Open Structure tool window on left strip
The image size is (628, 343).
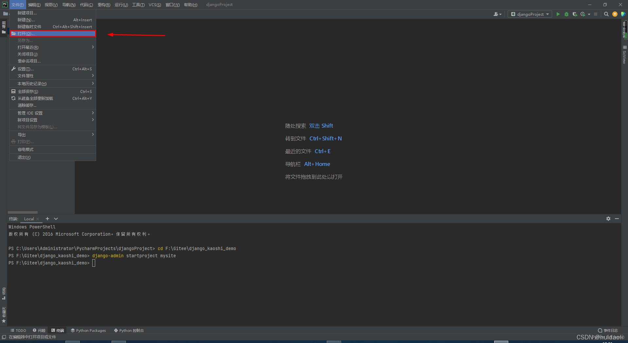(4, 293)
